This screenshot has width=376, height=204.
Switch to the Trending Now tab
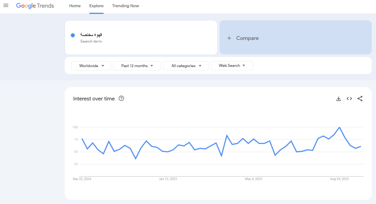[x=126, y=6]
